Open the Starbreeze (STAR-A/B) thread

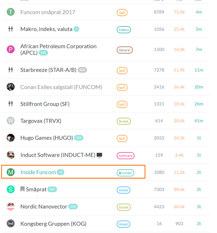pos(48,70)
